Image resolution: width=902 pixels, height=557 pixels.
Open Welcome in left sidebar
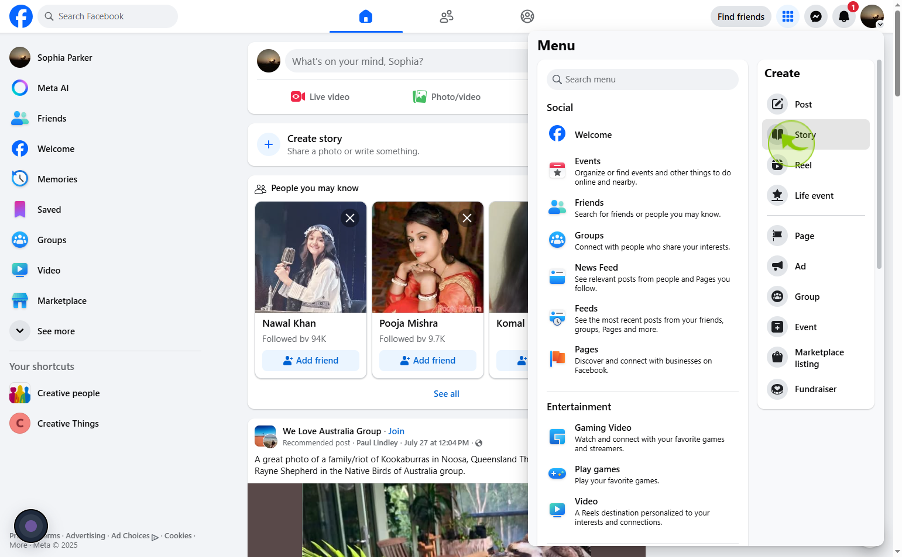(105, 149)
